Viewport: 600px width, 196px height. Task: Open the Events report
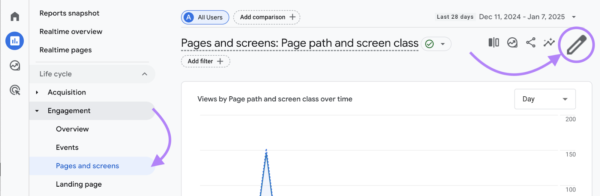[67, 147]
